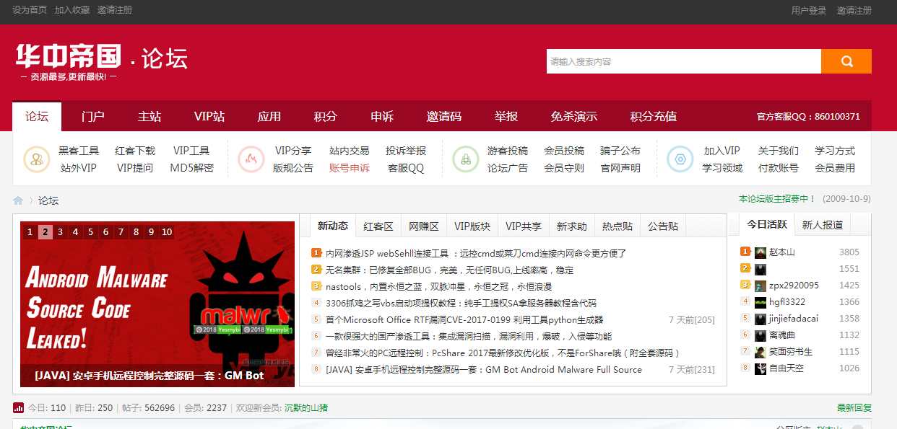Open the 内网渗透JSP webShell post
897x429 pixels.
point(476,253)
